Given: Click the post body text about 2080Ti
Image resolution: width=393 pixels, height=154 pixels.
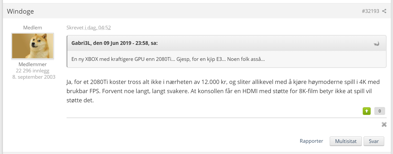Looking at the screenshot, I should (223, 91).
